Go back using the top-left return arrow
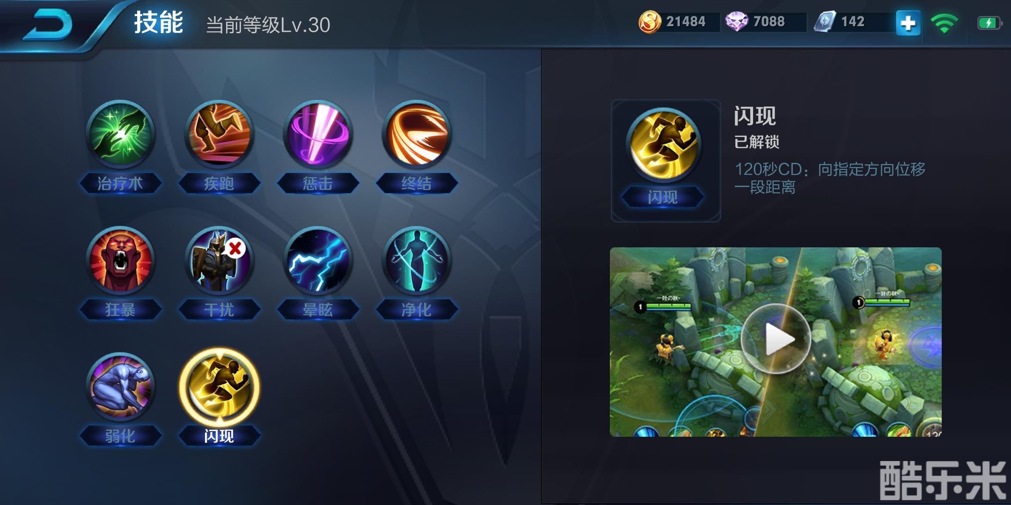The image size is (1011, 505). [x=49, y=24]
